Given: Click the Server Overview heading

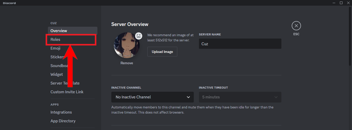Looking at the screenshot, I should (x=130, y=24).
